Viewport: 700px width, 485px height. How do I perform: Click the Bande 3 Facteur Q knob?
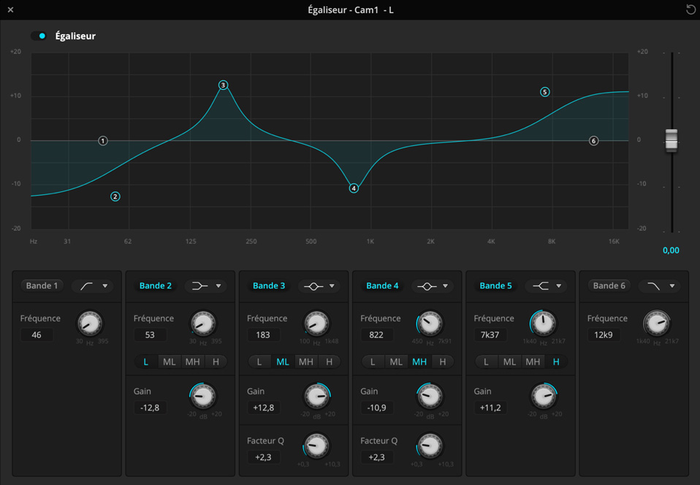pos(316,446)
